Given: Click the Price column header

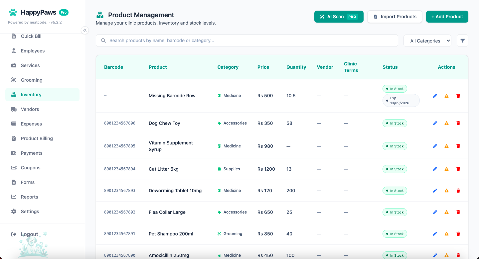Looking at the screenshot, I should tap(263, 67).
